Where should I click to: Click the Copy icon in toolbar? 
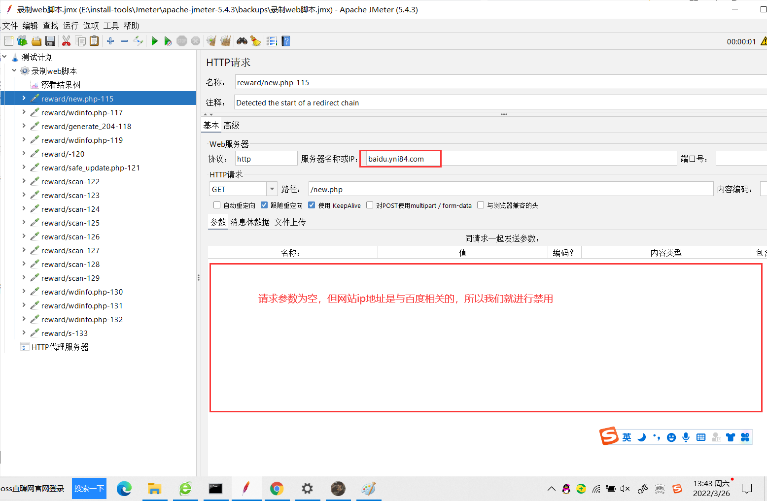click(x=80, y=41)
